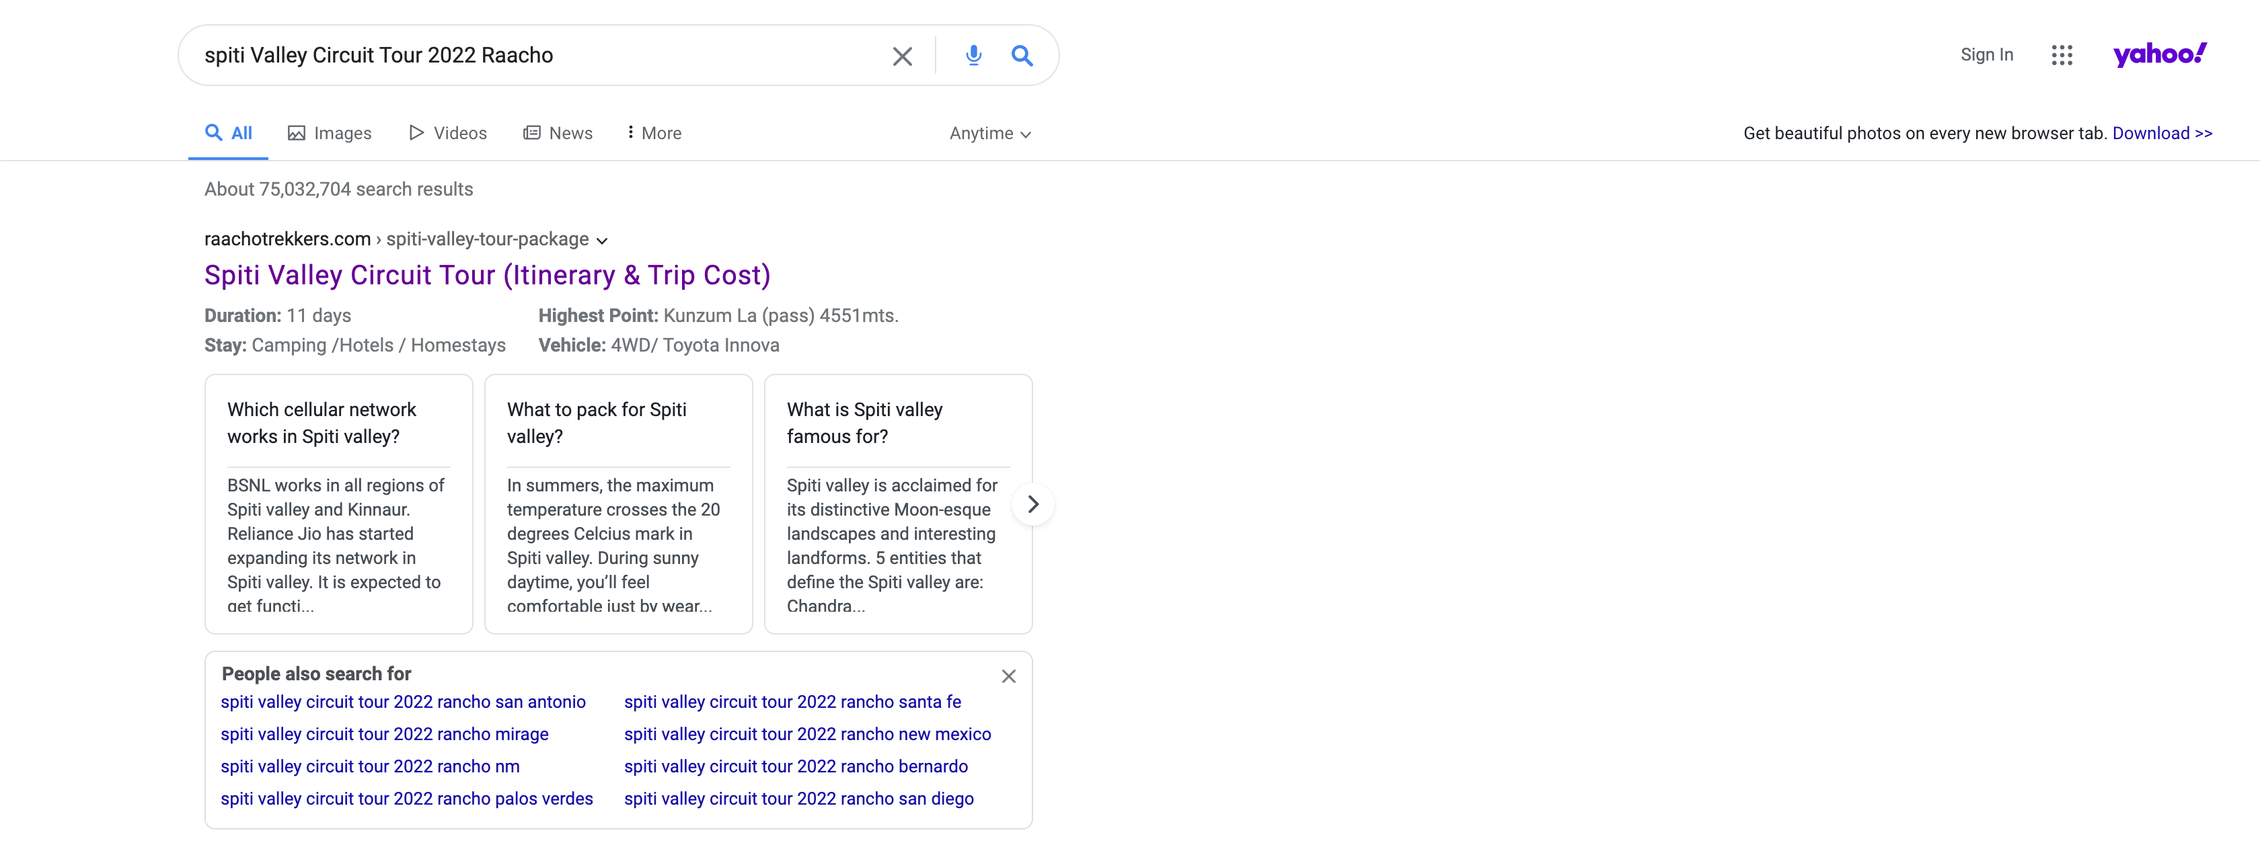Click the "About 75,032,704 search results" text
The height and width of the screenshot is (847, 2260).
click(338, 190)
